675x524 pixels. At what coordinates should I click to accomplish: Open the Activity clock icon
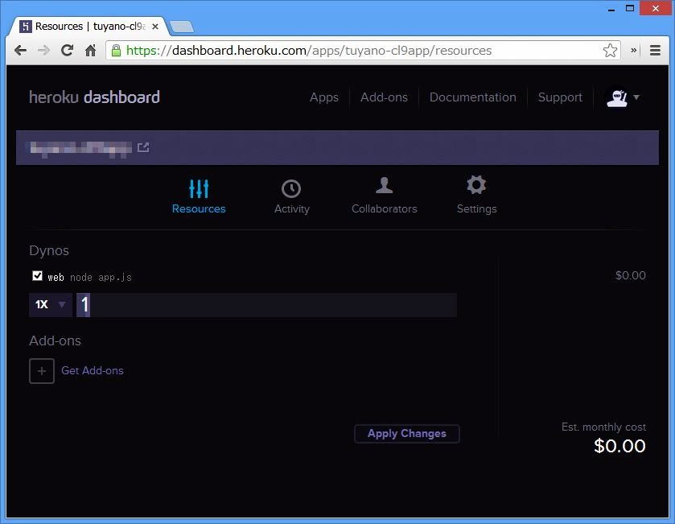tap(291, 188)
